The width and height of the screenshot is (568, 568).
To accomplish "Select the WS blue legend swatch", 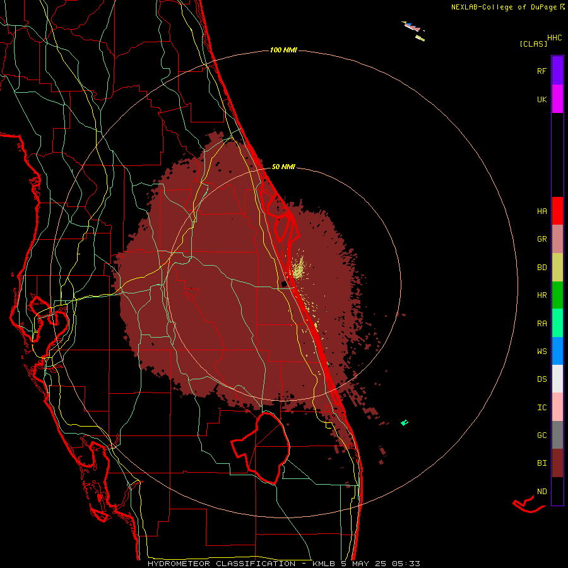I will pos(557,351).
